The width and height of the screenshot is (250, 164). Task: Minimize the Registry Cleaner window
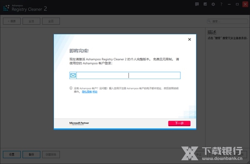coord(229,4)
